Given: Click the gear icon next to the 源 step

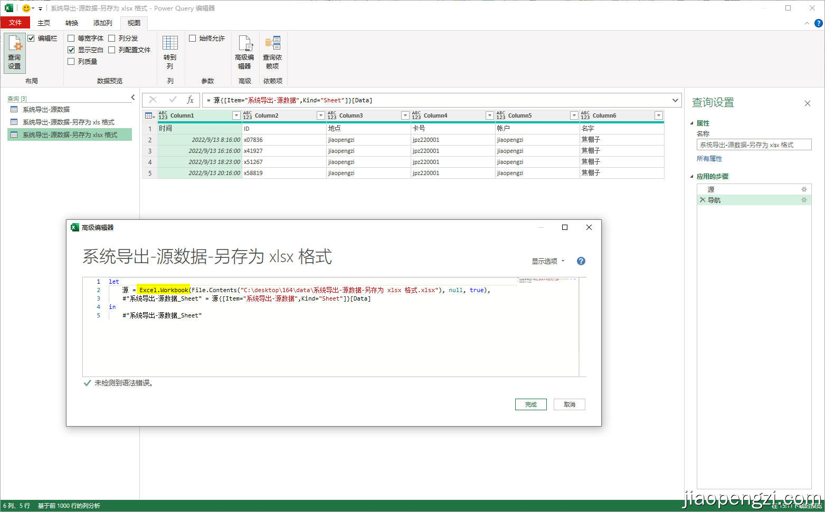Looking at the screenshot, I should tap(804, 189).
